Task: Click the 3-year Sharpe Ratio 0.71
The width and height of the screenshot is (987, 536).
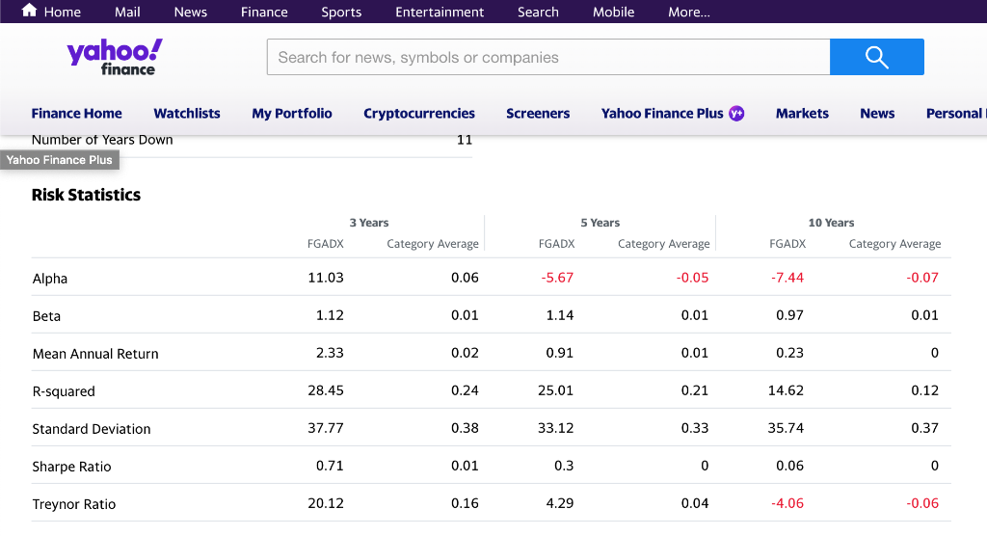Action: pos(330,467)
